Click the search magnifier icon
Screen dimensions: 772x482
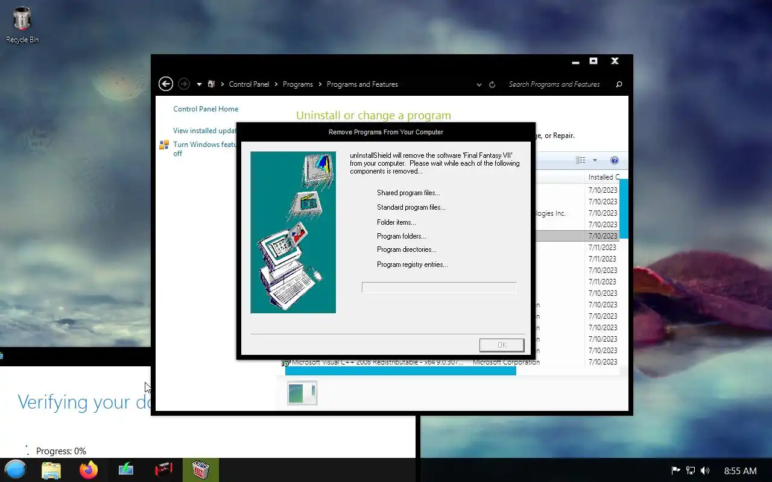click(619, 84)
